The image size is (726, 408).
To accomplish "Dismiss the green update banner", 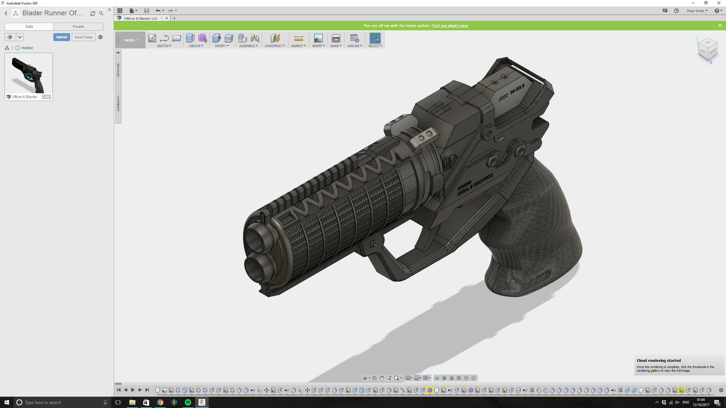I will tap(720, 25).
